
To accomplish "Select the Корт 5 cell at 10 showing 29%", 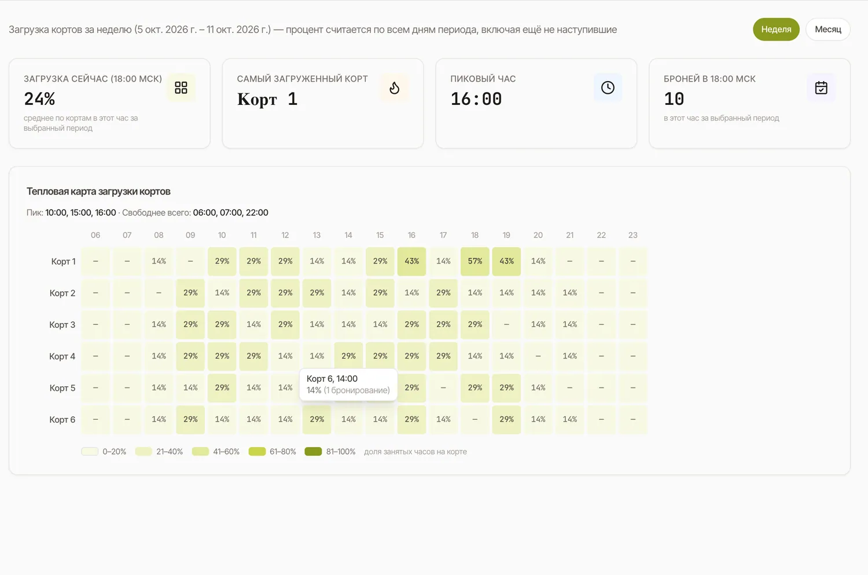I will 222,388.
